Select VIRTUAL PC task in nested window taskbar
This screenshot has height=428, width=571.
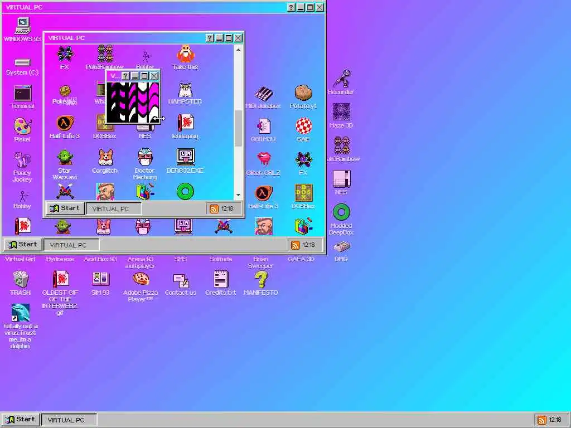(114, 209)
